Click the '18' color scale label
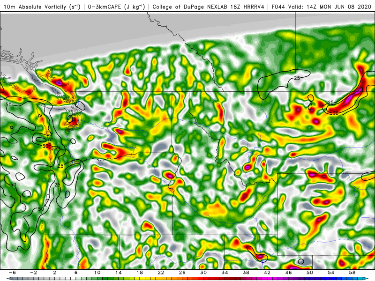This screenshot has width=375, height=281. tap(140, 273)
